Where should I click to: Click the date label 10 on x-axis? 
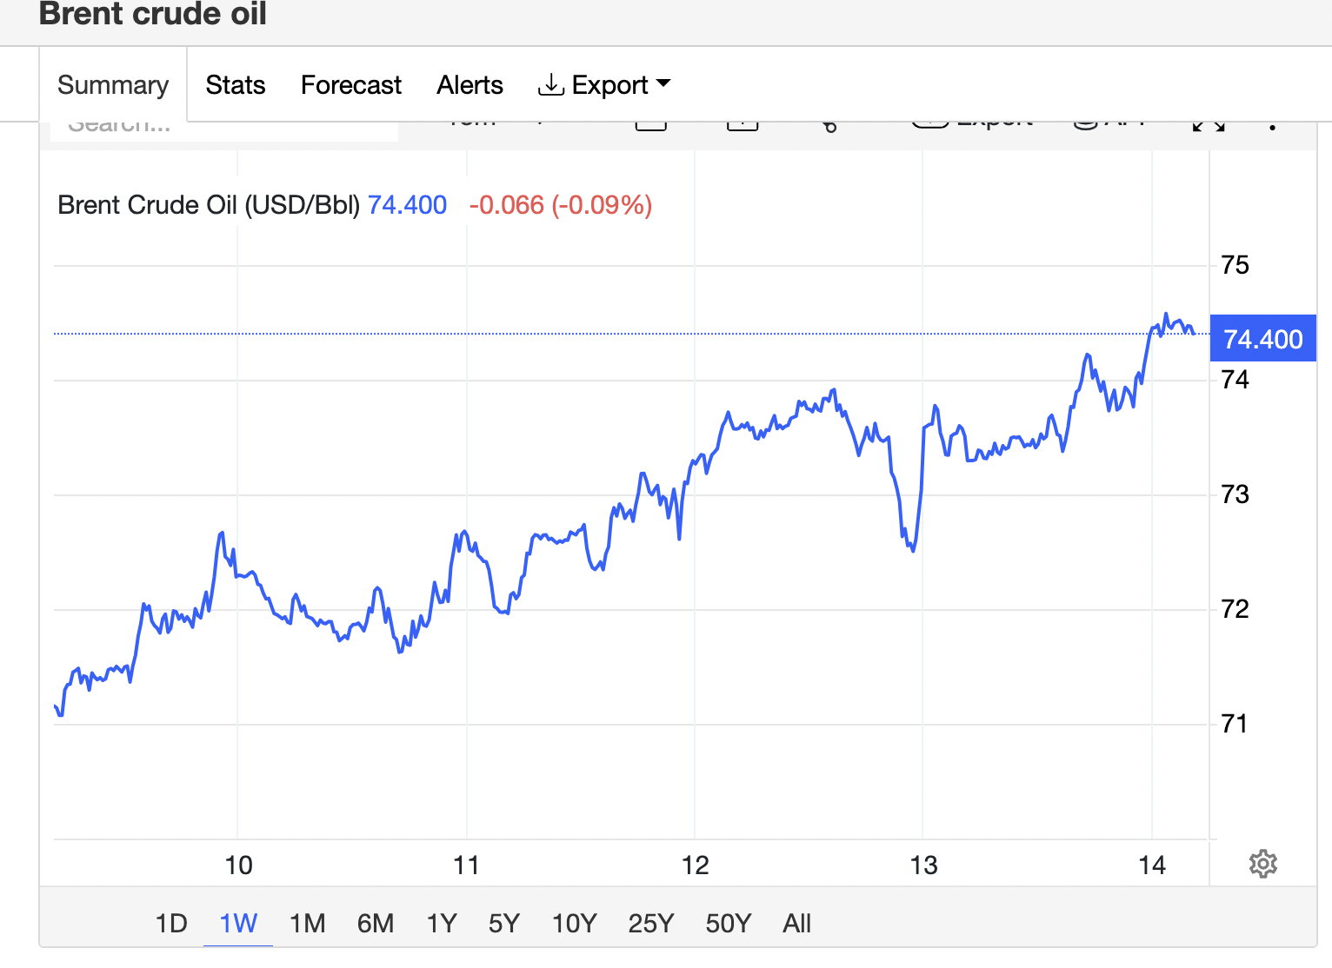[238, 865]
